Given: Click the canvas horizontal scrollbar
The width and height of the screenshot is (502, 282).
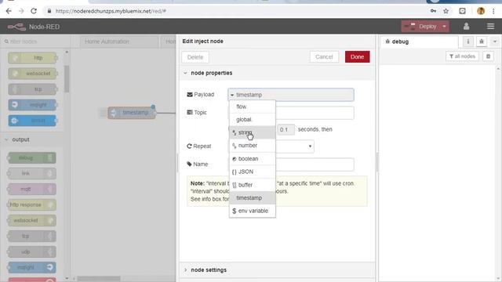Looking at the screenshot, I should click(x=99, y=279).
